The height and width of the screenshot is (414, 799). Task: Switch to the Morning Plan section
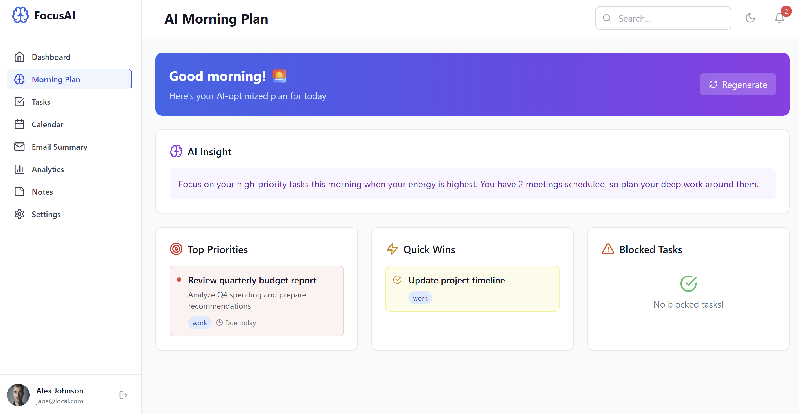[x=56, y=79]
